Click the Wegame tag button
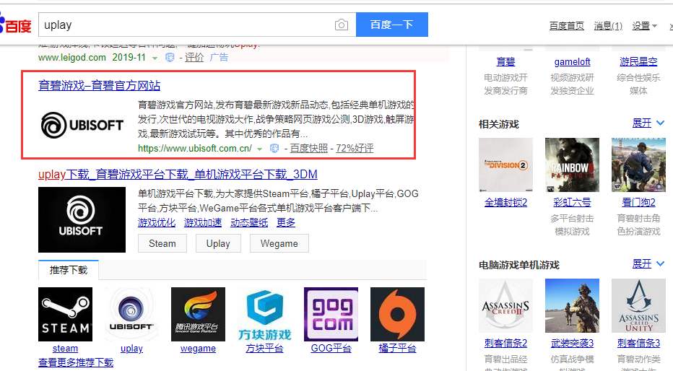673x371 pixels. pos(279,244)
